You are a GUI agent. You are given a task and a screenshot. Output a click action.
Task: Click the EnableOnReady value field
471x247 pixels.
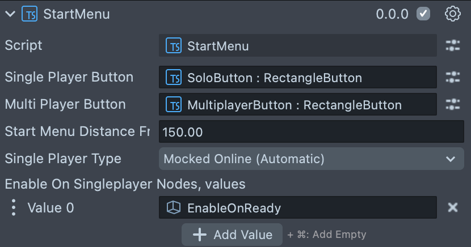298,208
